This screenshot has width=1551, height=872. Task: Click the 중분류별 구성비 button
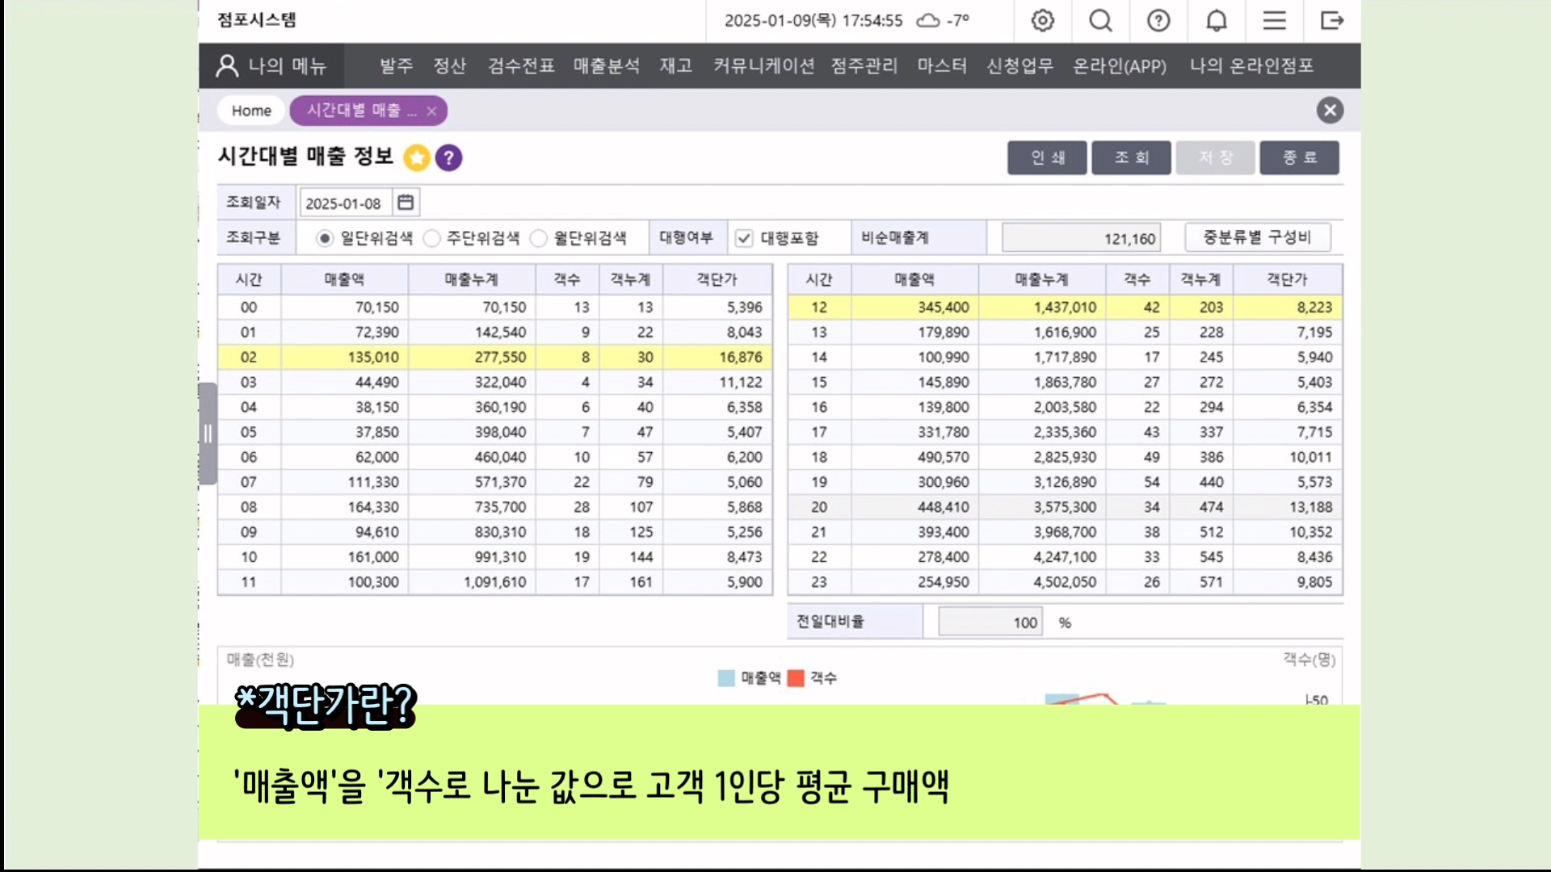pyautogui.click(x=1257, y=237)
